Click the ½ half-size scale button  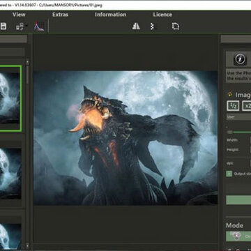coord(233,106)
